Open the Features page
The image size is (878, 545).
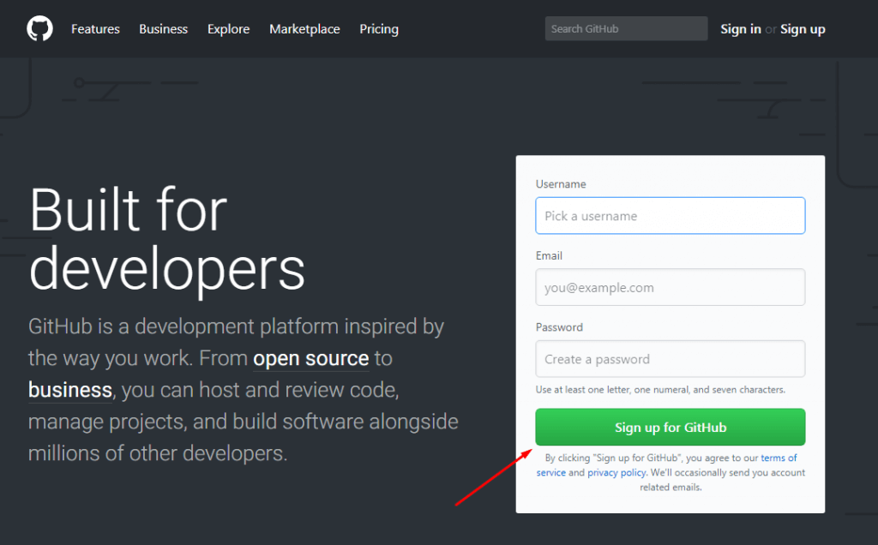pos(95,28)
